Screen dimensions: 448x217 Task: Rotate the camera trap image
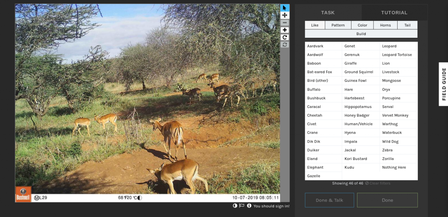(285, 37)
